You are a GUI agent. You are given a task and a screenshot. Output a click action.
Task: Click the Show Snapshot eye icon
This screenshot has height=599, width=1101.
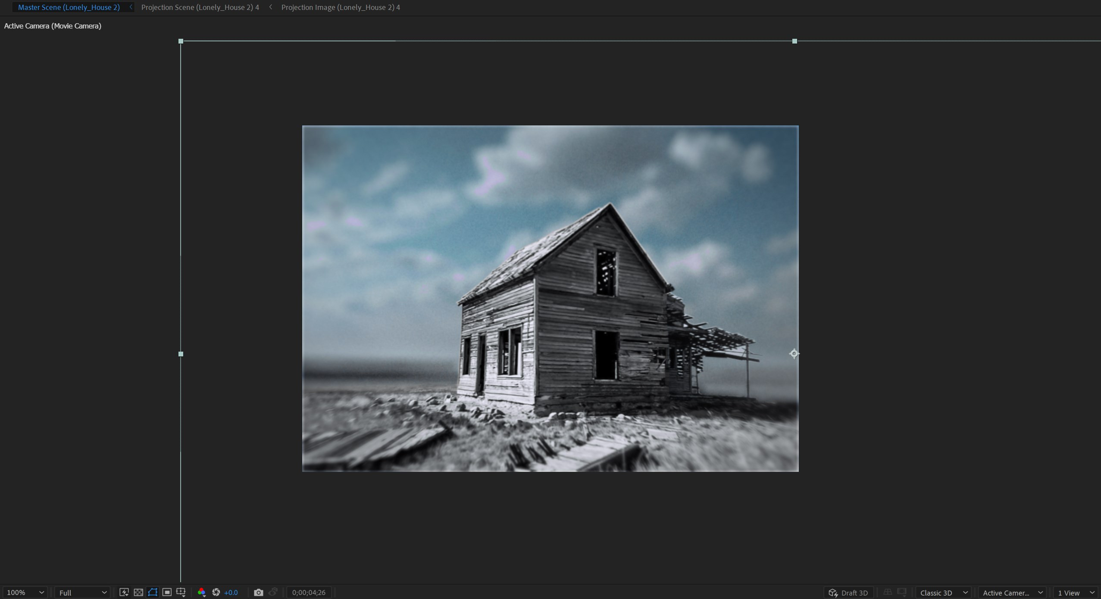(273, 593)
